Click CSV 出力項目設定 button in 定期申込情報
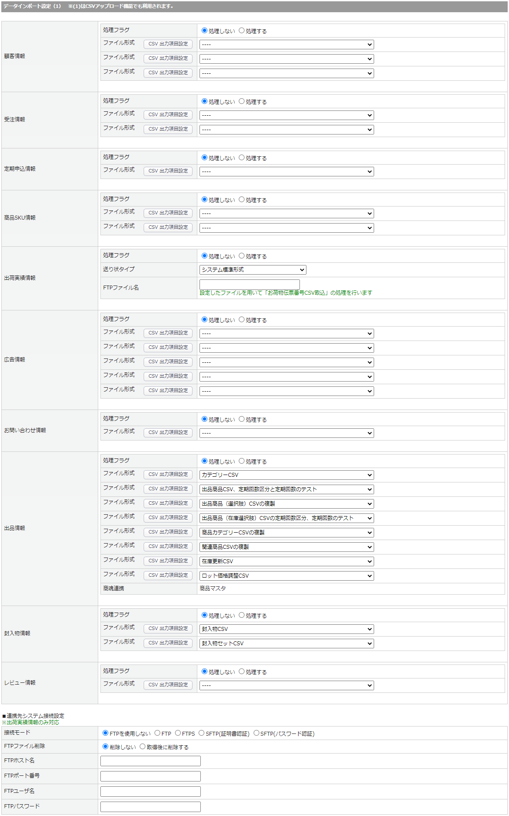This screenshot has height=816, width=509. pyautogui.click(x=168, y=171)
